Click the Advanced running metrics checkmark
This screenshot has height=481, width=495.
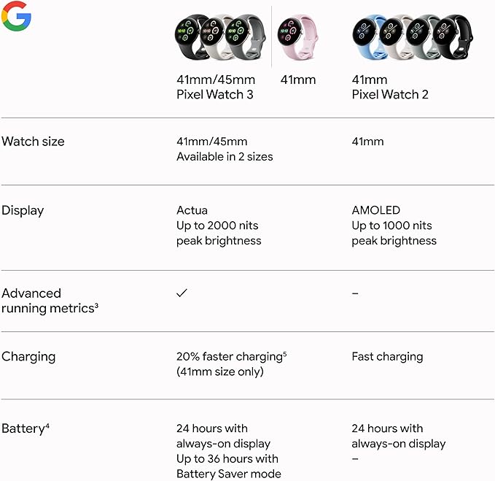point(182,293)
